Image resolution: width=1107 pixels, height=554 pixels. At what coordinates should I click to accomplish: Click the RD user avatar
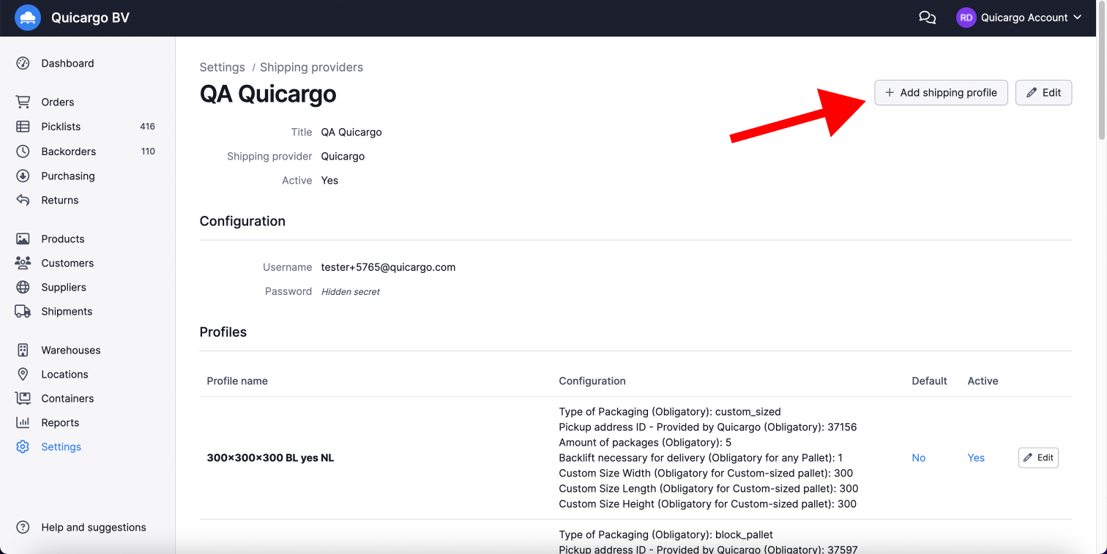(x=966, y=18)
